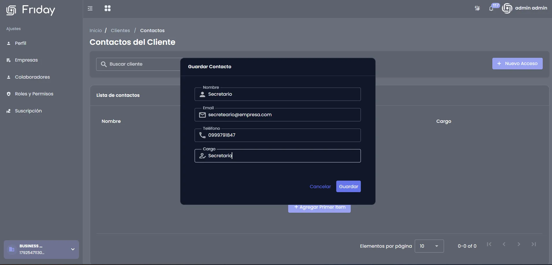Click the admin admin username
Screen dimensions: 552x265
(531, 8)
